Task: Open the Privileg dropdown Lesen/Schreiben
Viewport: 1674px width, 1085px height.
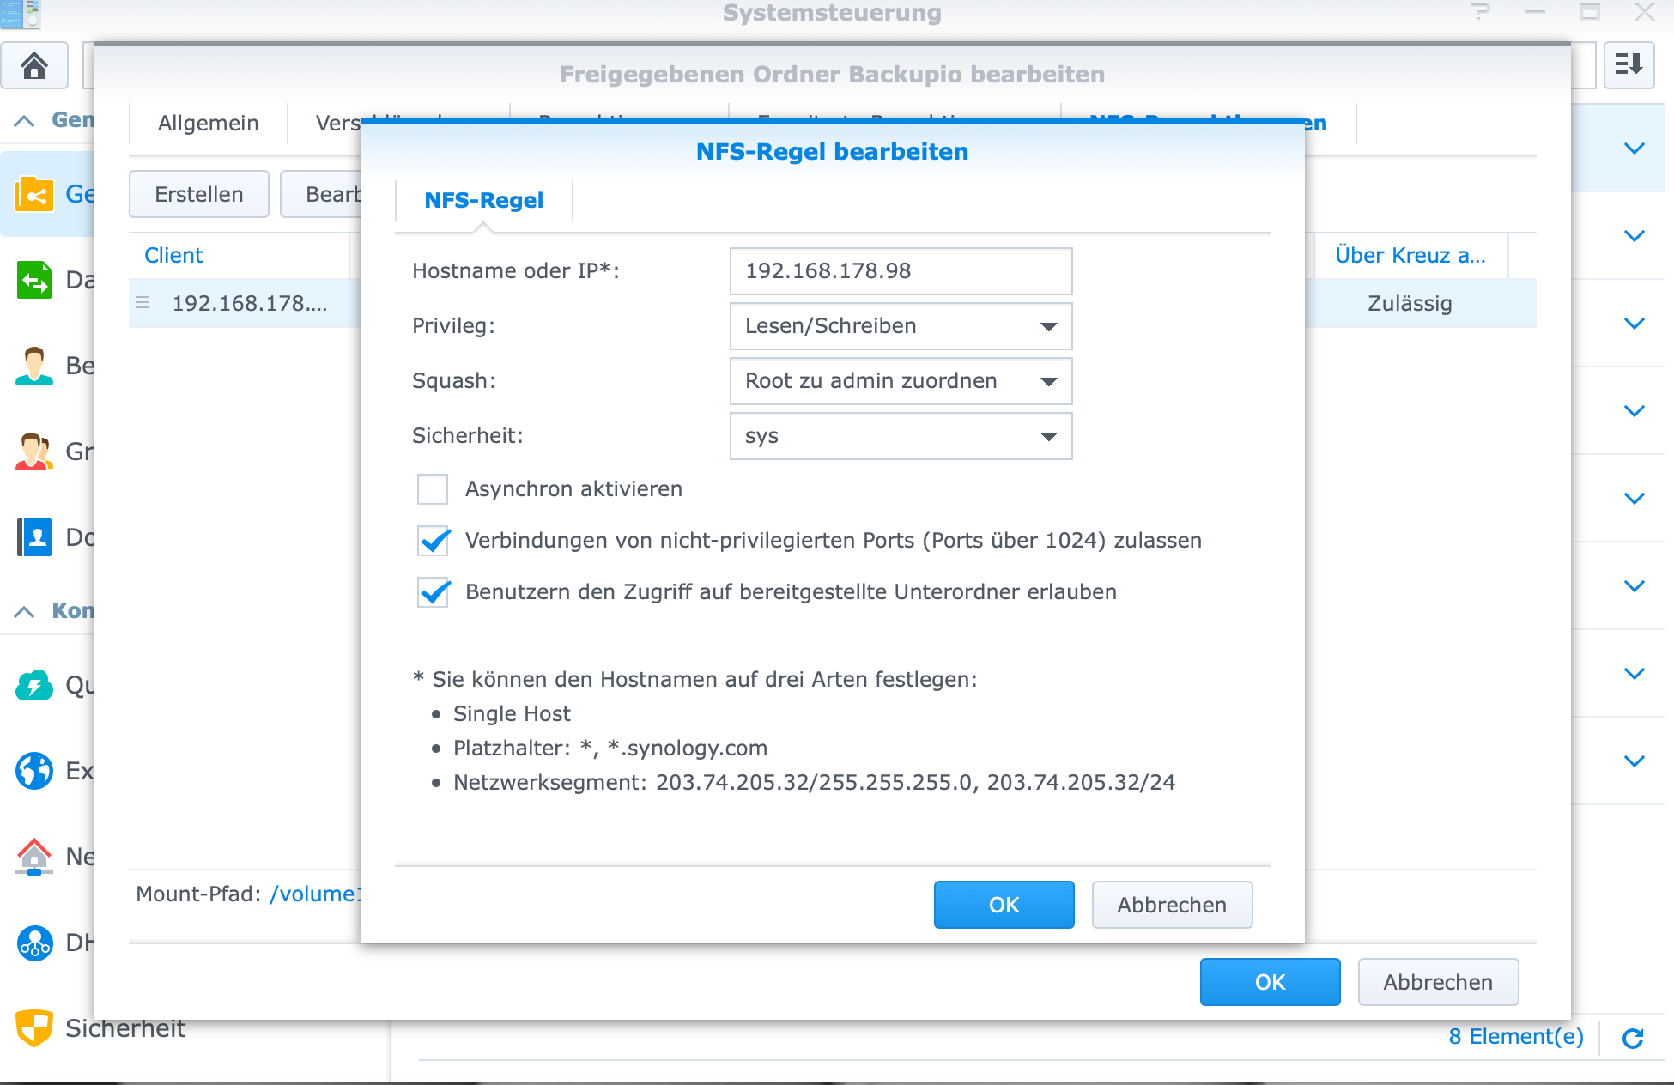Action: (901, 326)
